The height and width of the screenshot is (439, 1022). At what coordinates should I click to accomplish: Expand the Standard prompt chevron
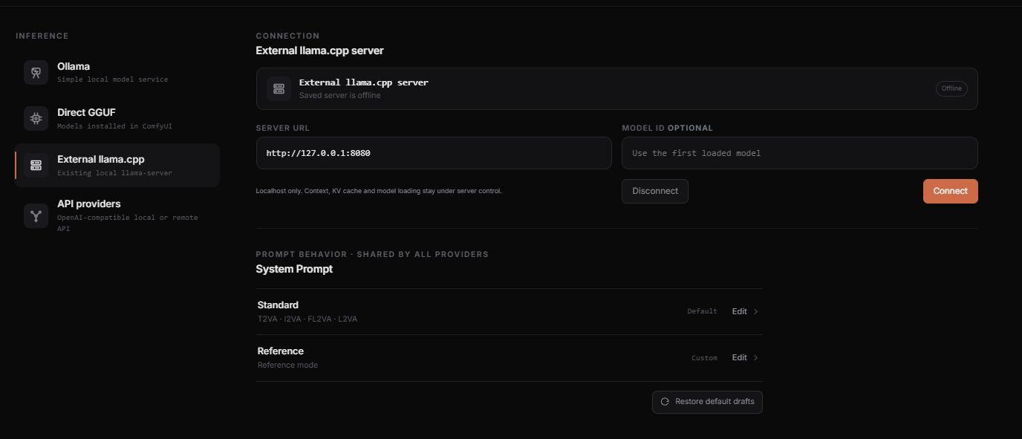pyautogui.click(x=756, y=312)
